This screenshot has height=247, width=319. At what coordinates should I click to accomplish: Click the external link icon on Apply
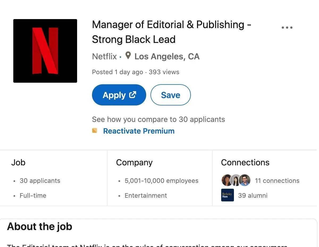pos(133,95)
